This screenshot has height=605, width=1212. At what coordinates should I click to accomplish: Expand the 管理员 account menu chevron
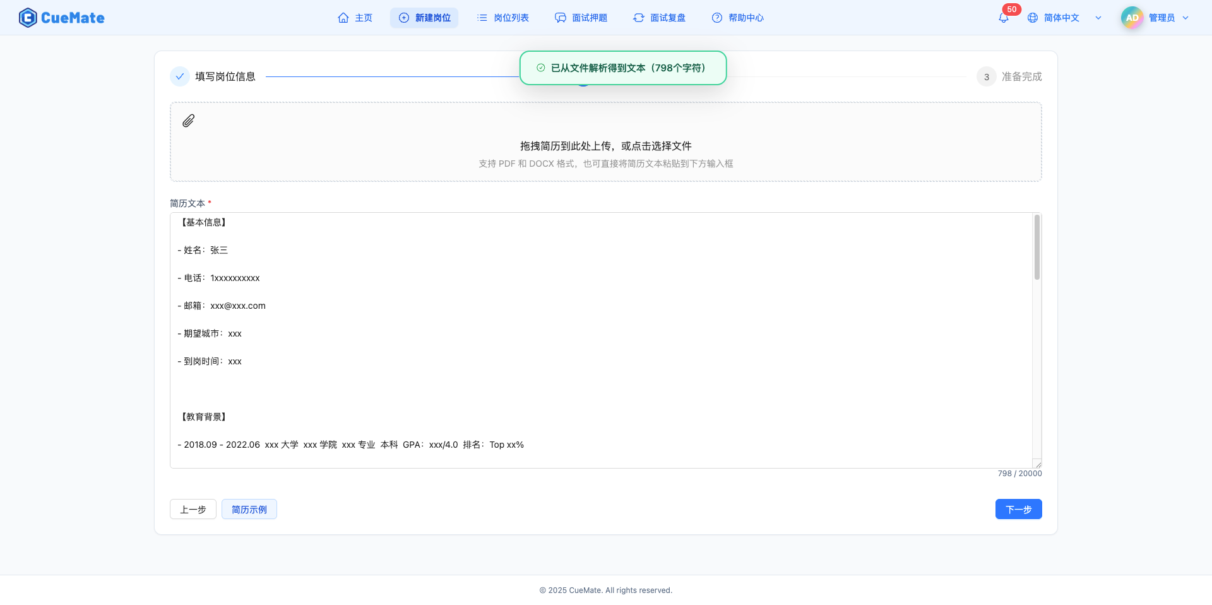tap(1185, 18)
